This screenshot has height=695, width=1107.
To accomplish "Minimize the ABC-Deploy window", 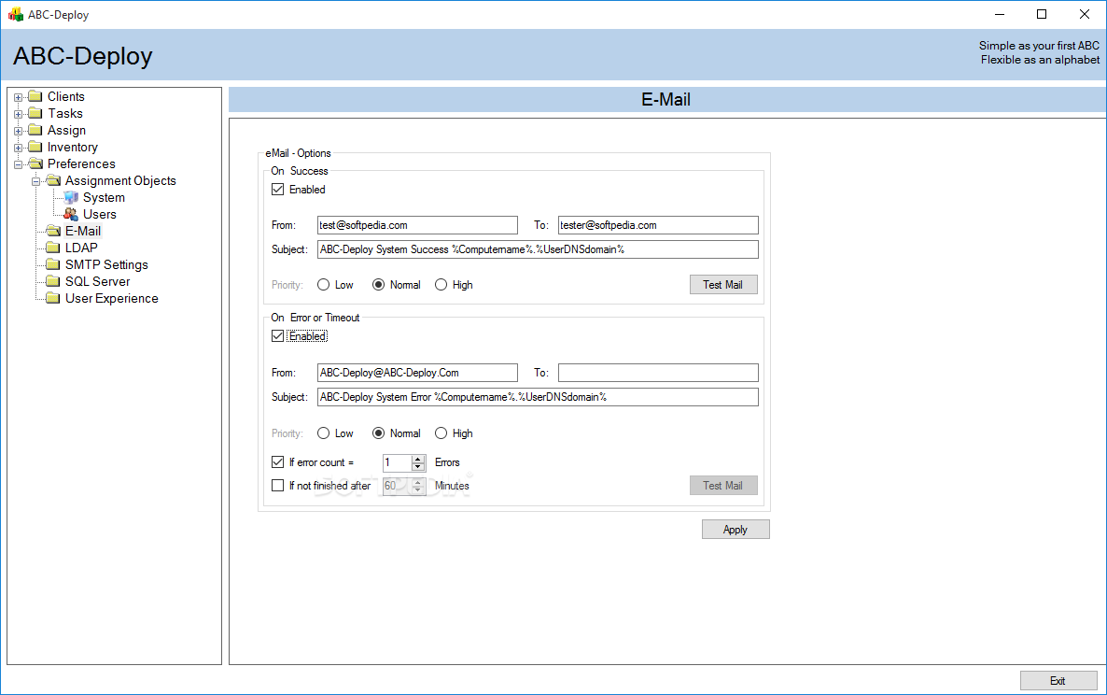I will 1000,14.
